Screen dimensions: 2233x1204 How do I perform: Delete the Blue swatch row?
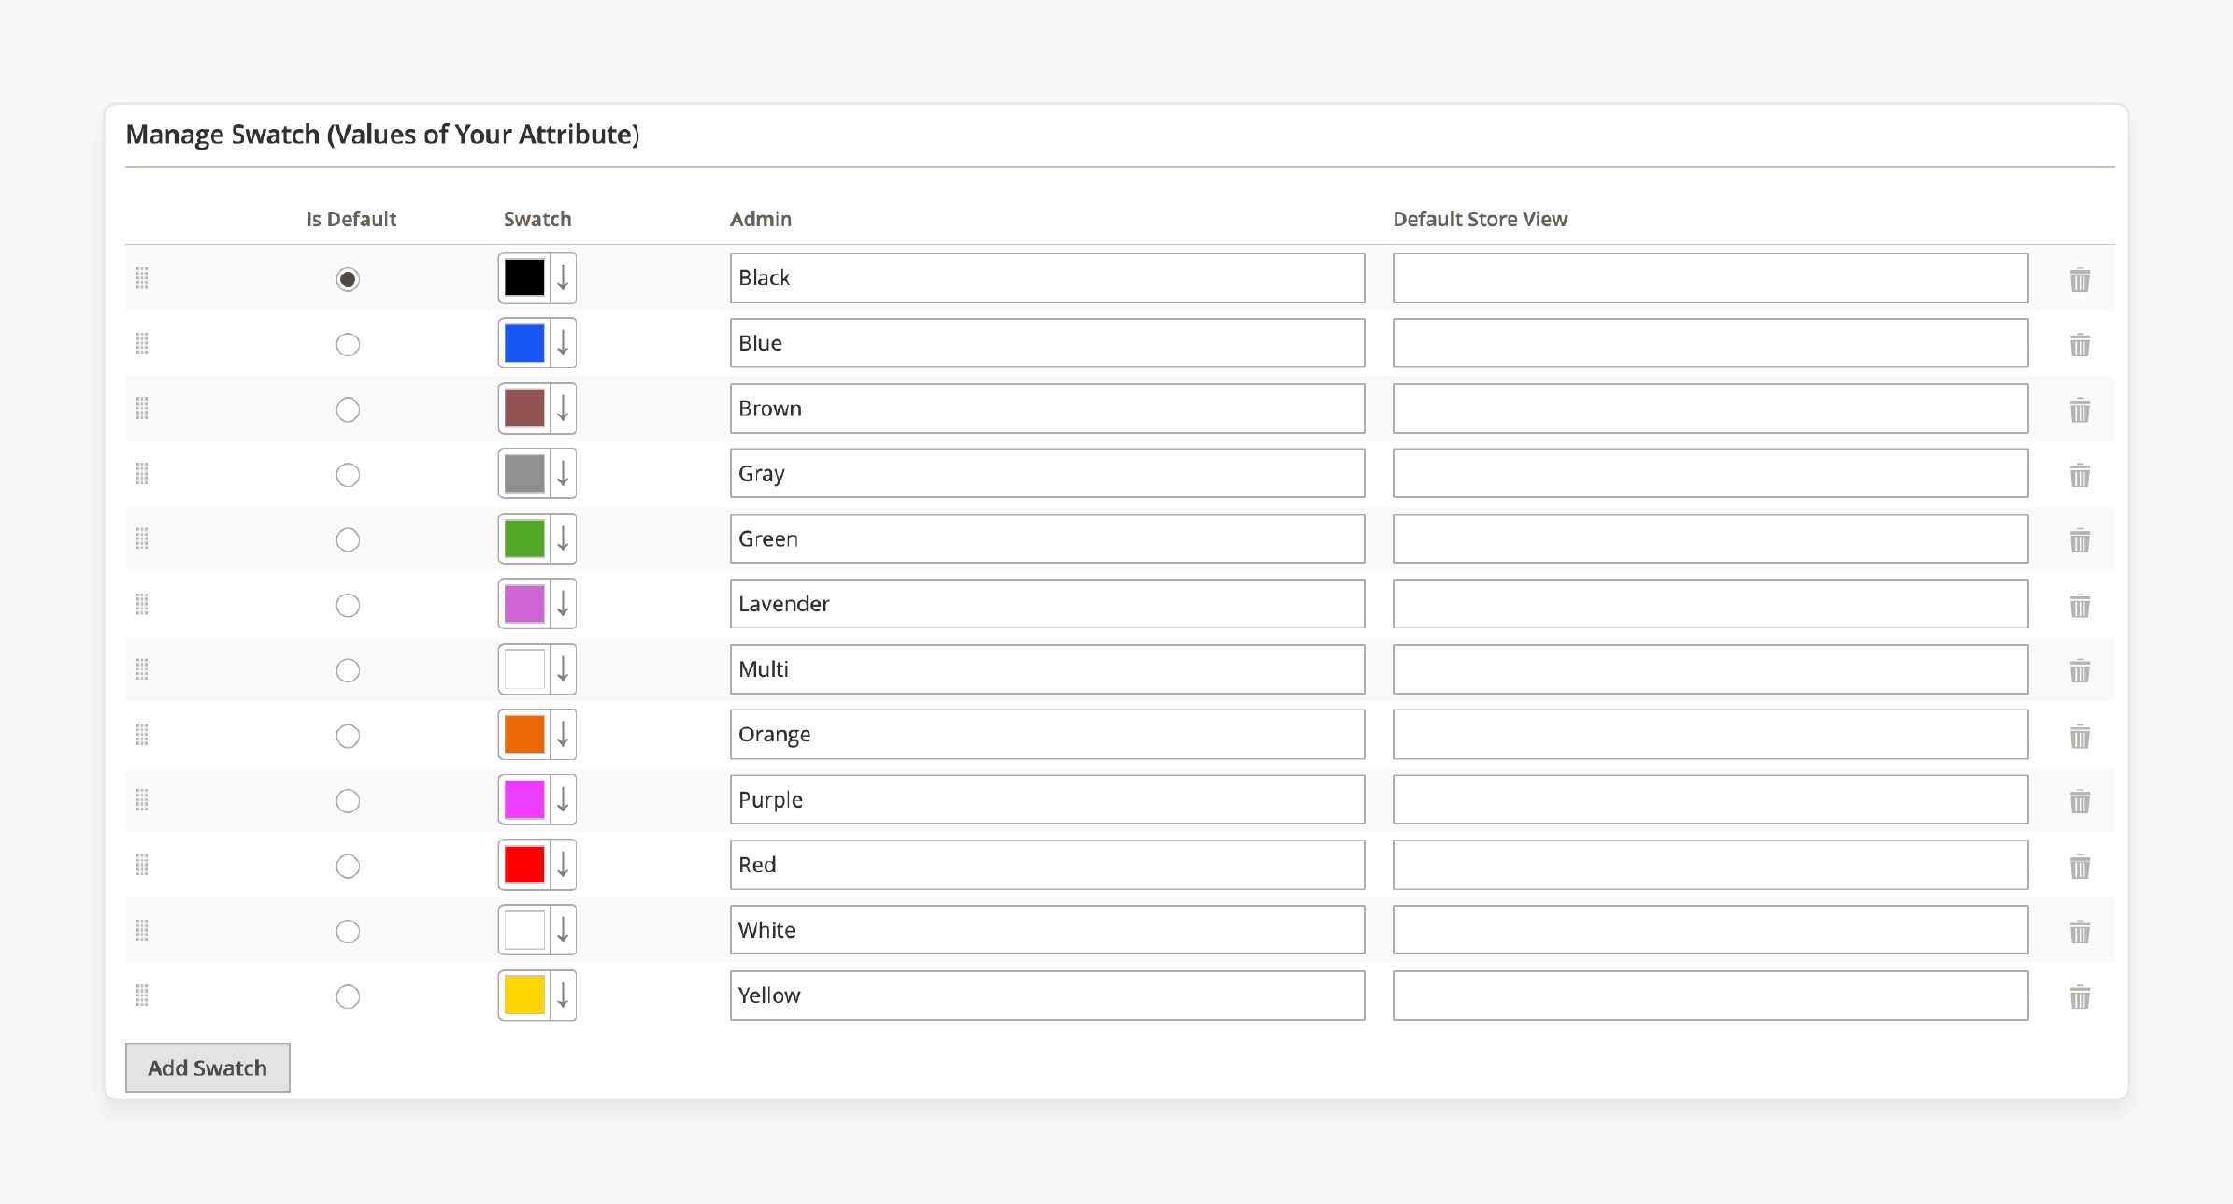(x=2080, y=345)
